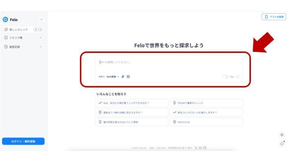Select the suggestion about うつ病

pos(132,112)
